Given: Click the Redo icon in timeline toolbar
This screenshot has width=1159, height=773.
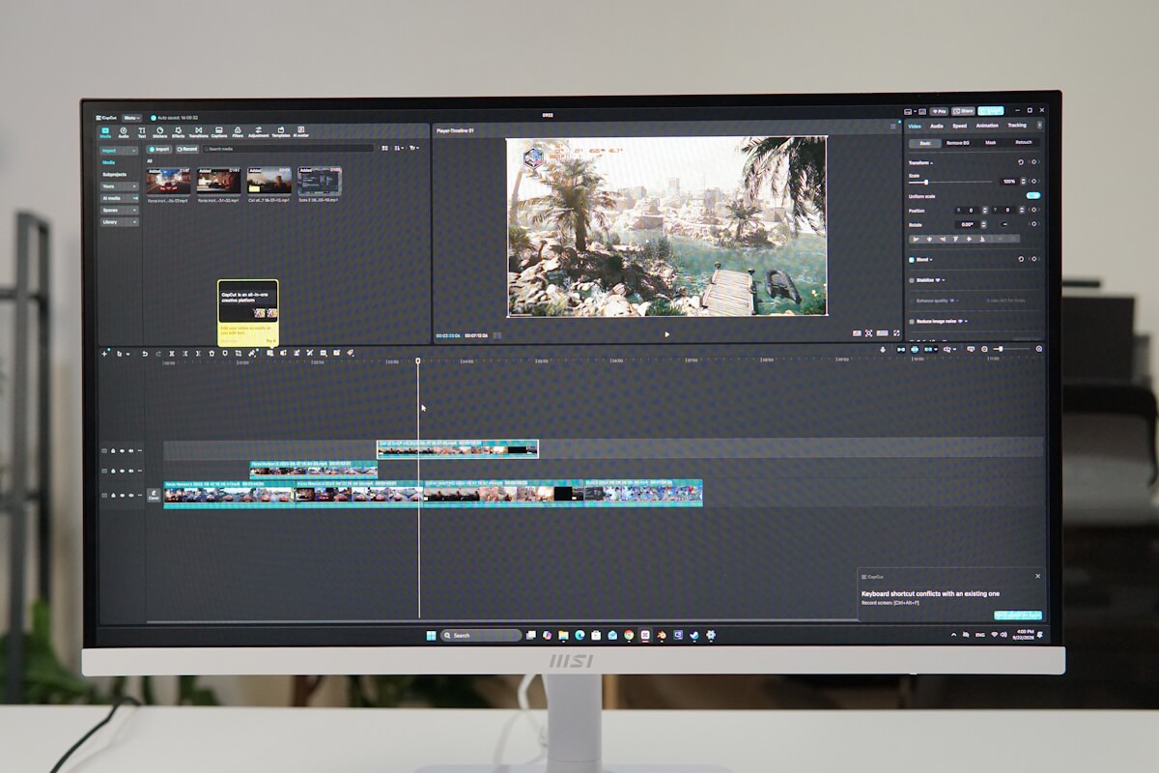Looking at the screenshot, I should tap(158, 354).
